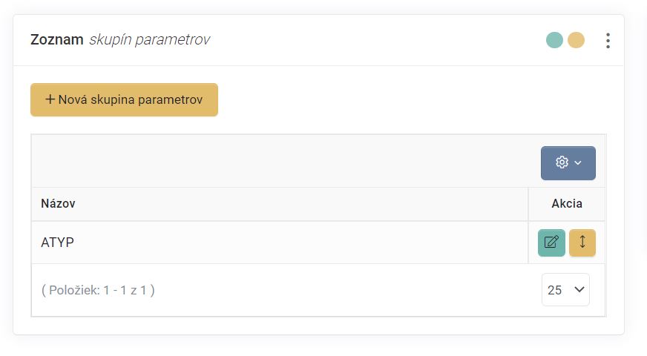The image size is (647, 356).
Task: Edit the ATYP parameter group
Action: pyautogui.click(x=551, y=243)
